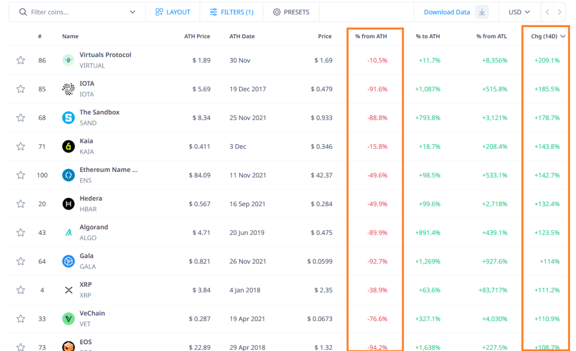Open the VeChain coin page

point(92,313)
